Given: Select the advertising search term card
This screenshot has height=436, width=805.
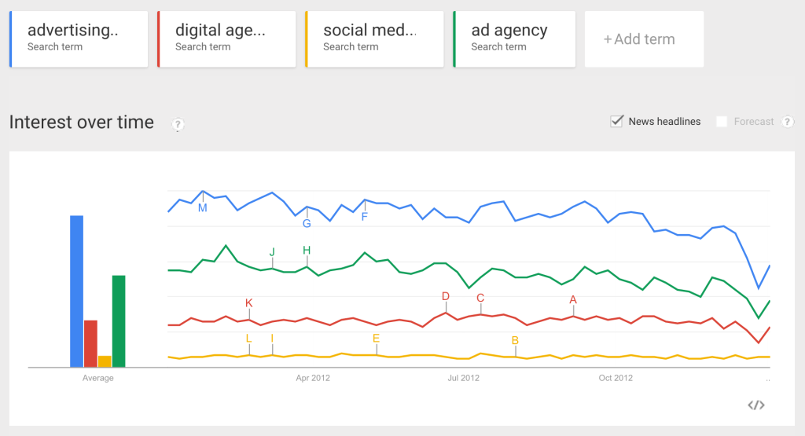Looking at the screenshot, I should 79,39.
